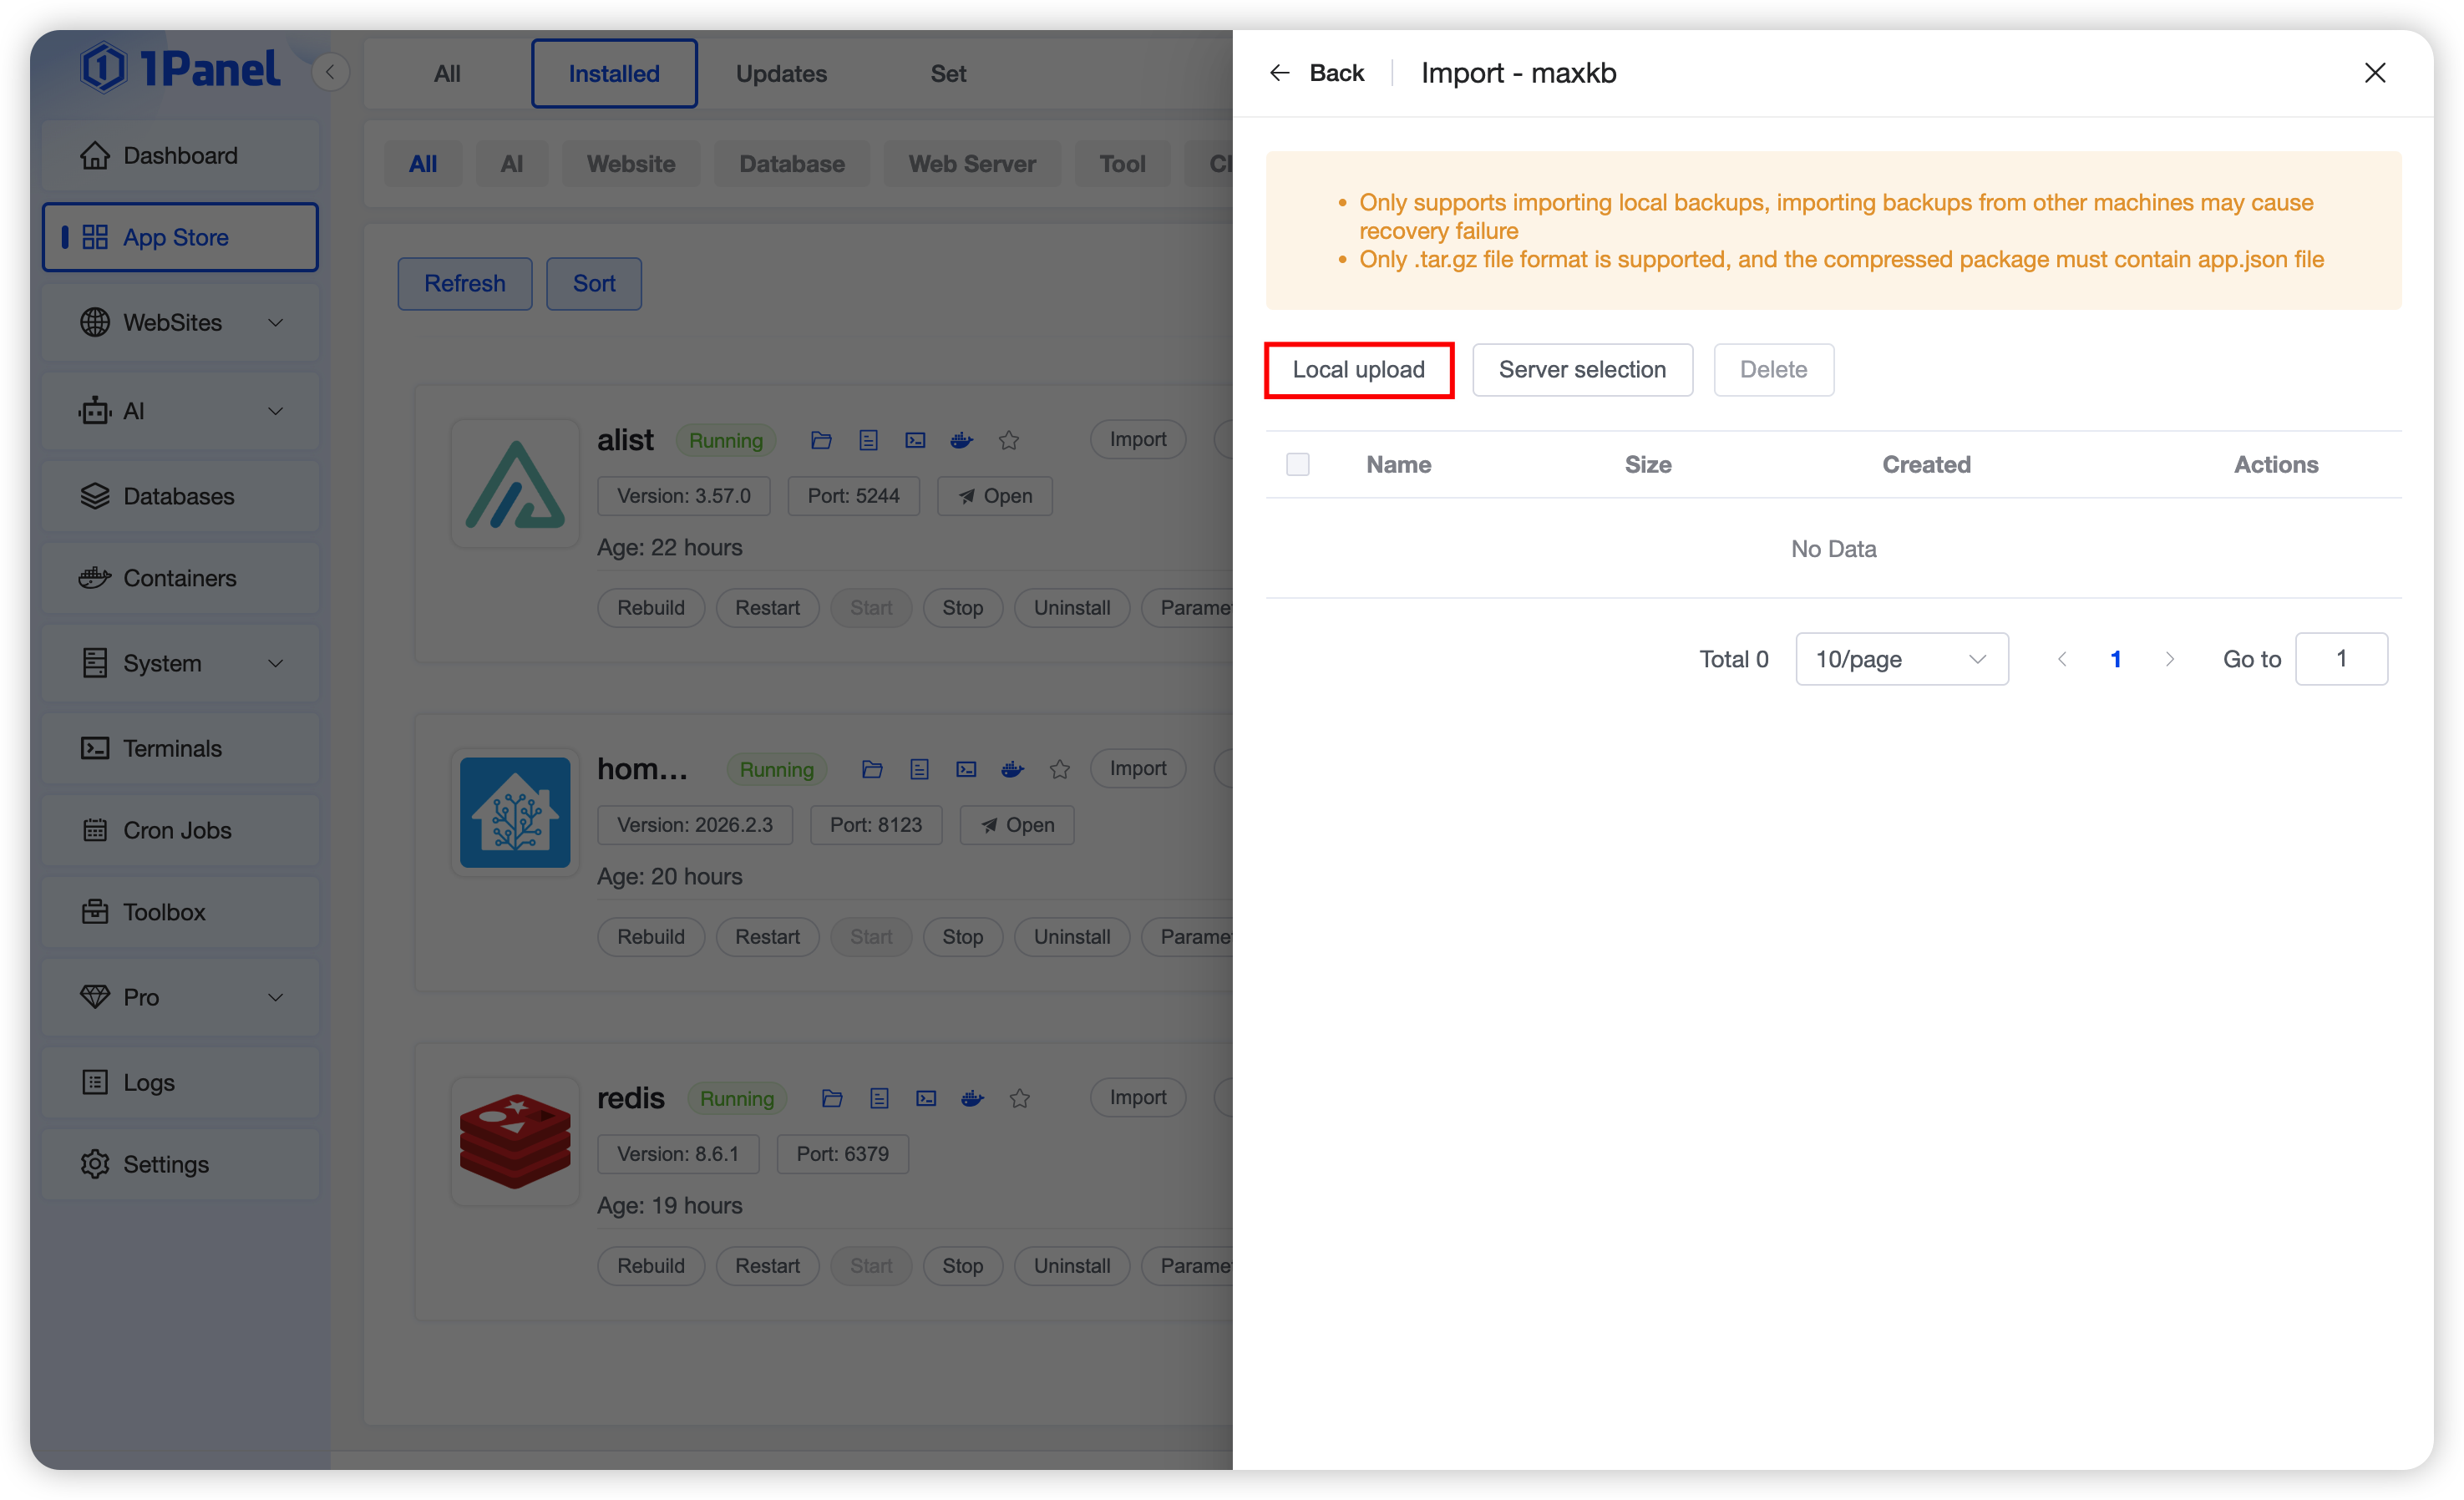Image resolution: width=2464 pixels, height=1500 pixels.
Task: Click the Back arrow in Import panel
Action: point(1279,73)
